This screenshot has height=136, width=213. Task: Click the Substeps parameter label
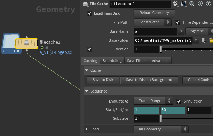tap(120, 118)
